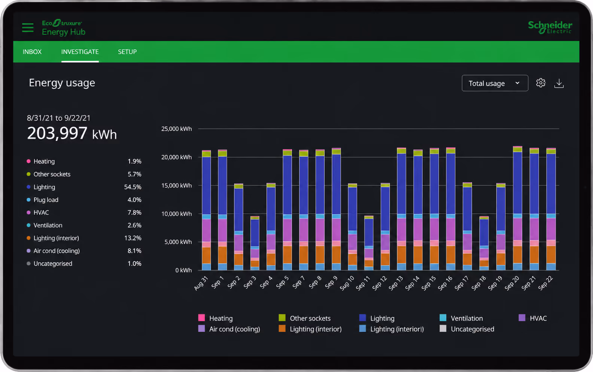Screen dimensions: 593x372
Task: Select Ventilation 2.6% in the category list
Action: [84, 225]
